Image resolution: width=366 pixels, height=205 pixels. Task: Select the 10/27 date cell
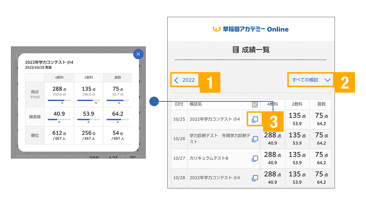(x=179, y=158)
